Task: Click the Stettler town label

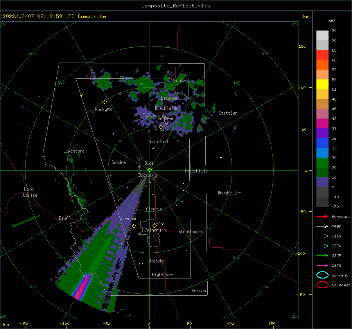Action: click(x=228, y=113)
